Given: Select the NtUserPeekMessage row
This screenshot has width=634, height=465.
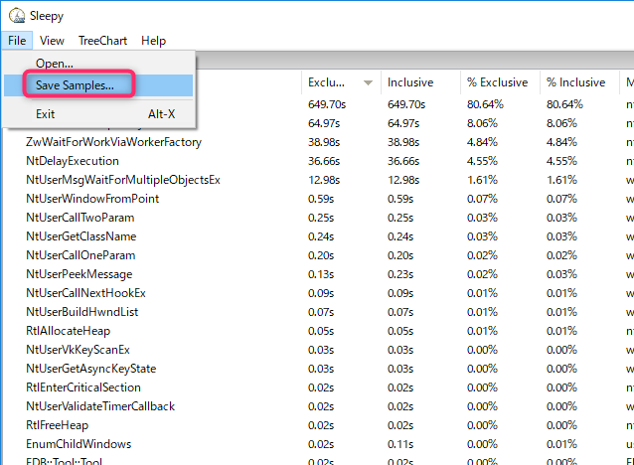Looking at the screenshot, I should [x=317, y=274].
